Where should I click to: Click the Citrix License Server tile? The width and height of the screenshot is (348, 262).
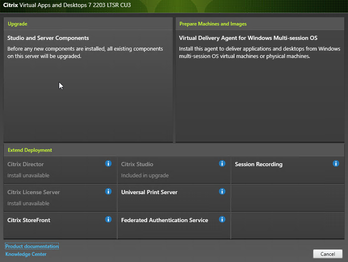(x=60, y=198)
